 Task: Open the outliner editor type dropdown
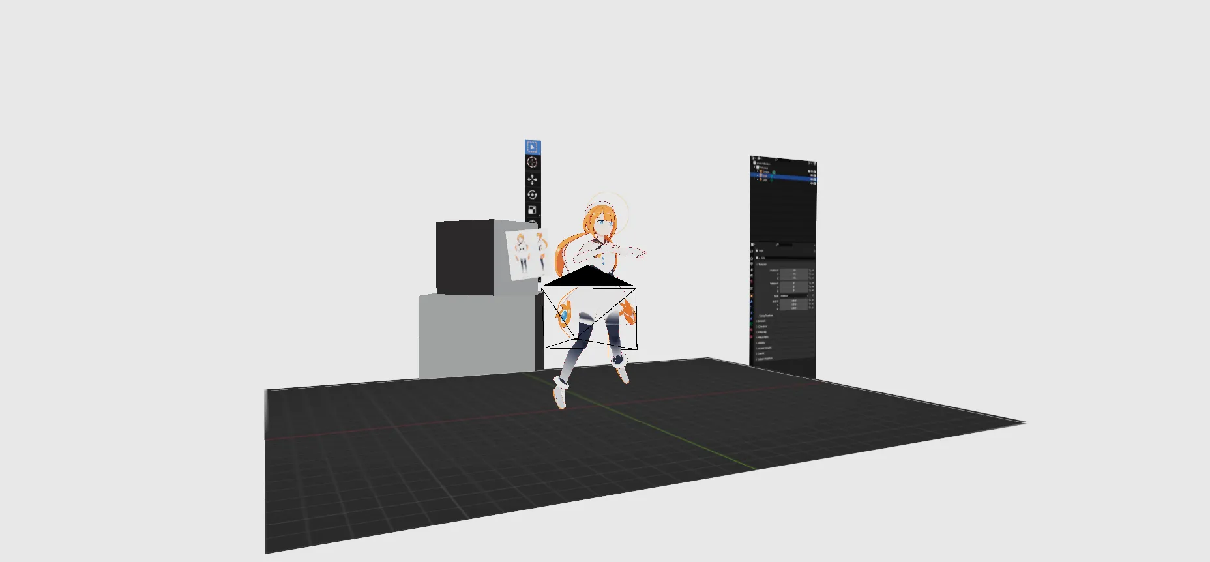(x=754, y=158)
